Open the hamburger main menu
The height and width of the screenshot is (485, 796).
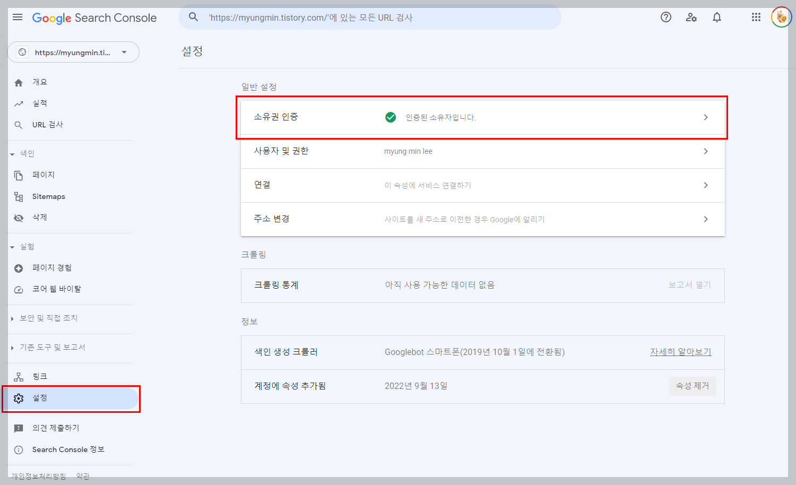[x=18, y=17]
